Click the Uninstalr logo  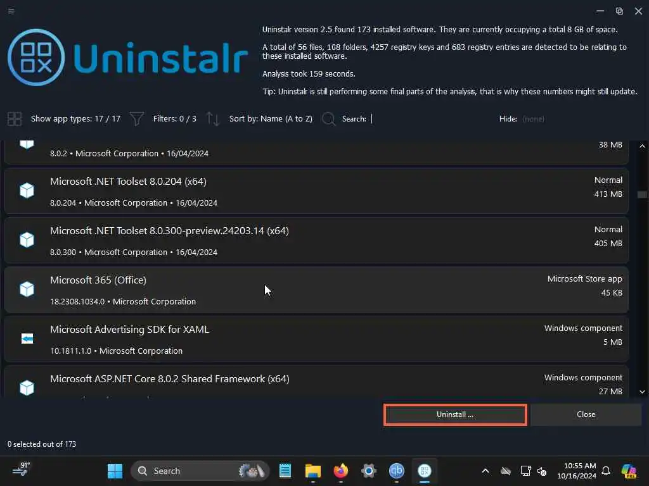coord(127,58)
